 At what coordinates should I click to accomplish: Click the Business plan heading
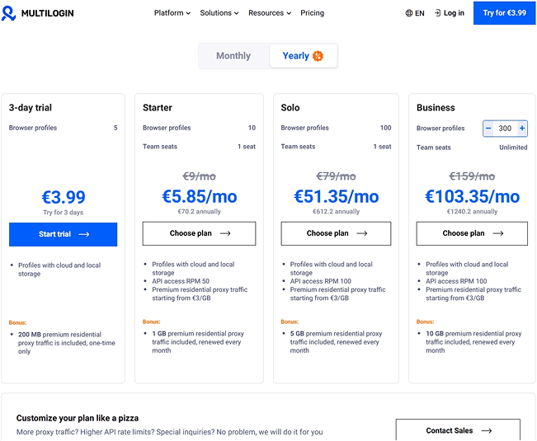click(436, 108)
